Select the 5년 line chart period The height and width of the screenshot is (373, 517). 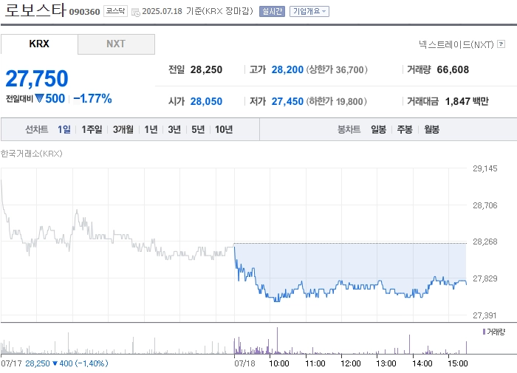point(198,129)
